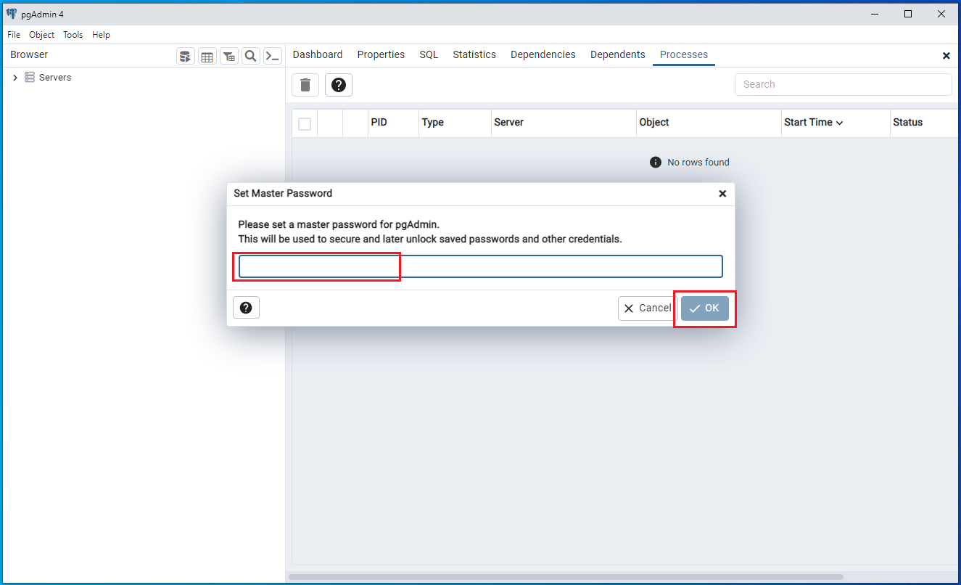This screenshot has width=961, height=585.
Task: Click the trash delete icon in Processes toolbar
Action: [x=305, y=85]
